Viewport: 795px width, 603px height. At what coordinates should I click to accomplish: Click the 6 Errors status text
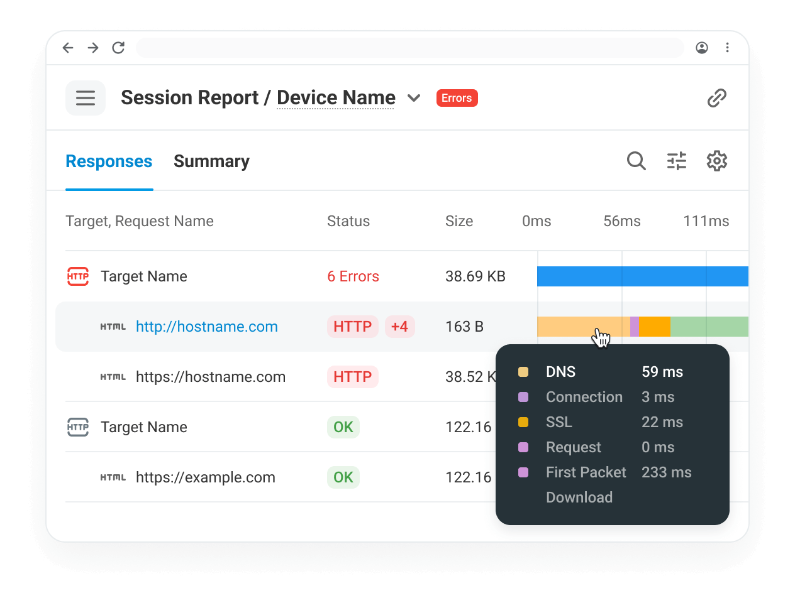point(353,276)
